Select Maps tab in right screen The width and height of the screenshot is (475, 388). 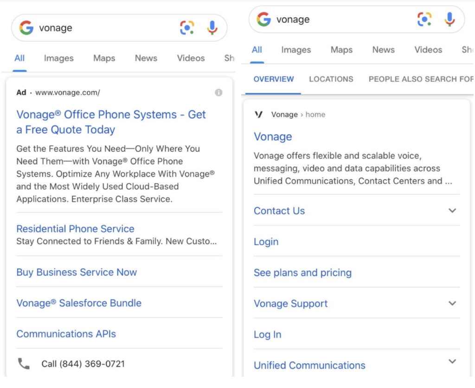coord(341,50)
